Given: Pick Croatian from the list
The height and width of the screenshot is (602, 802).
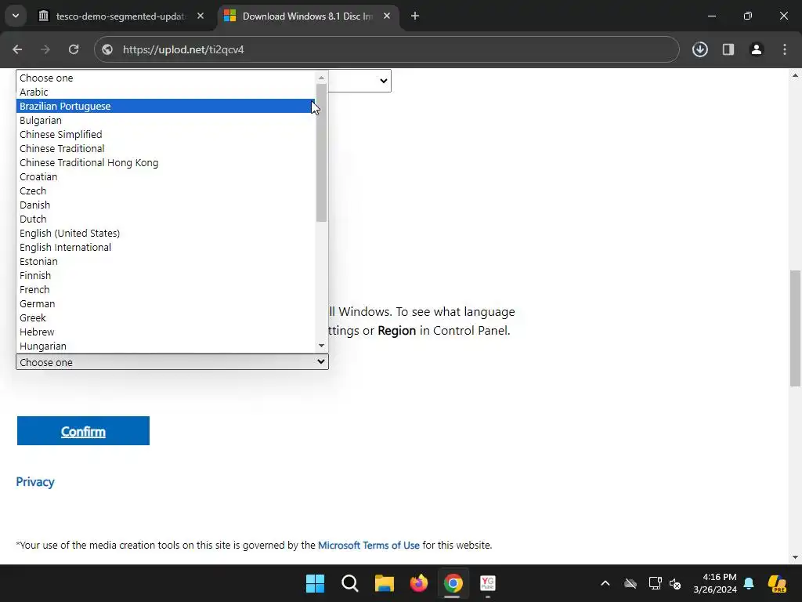Looking at the screenshot, I should [166, 176].
